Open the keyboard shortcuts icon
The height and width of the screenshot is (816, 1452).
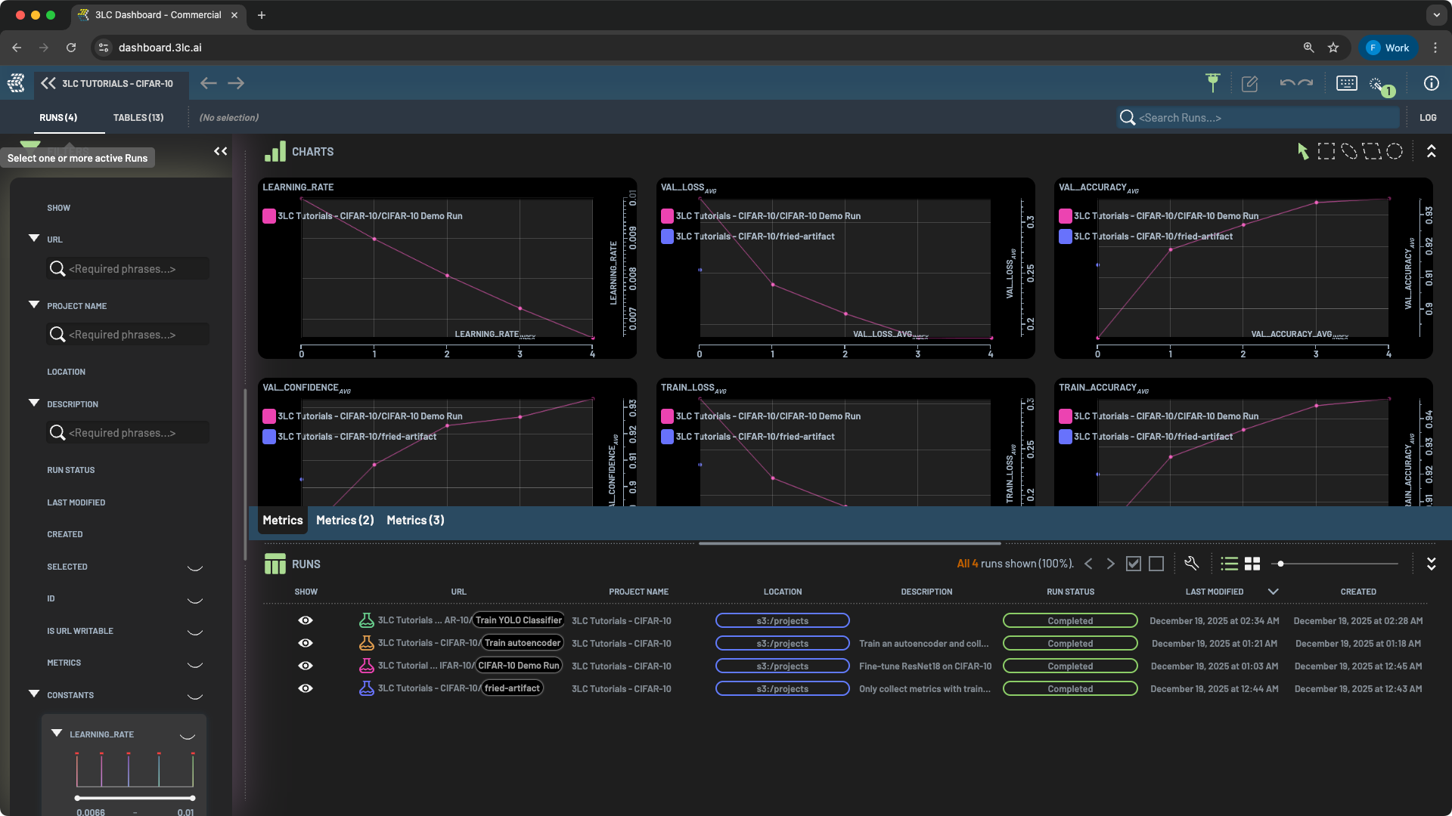1346,83
